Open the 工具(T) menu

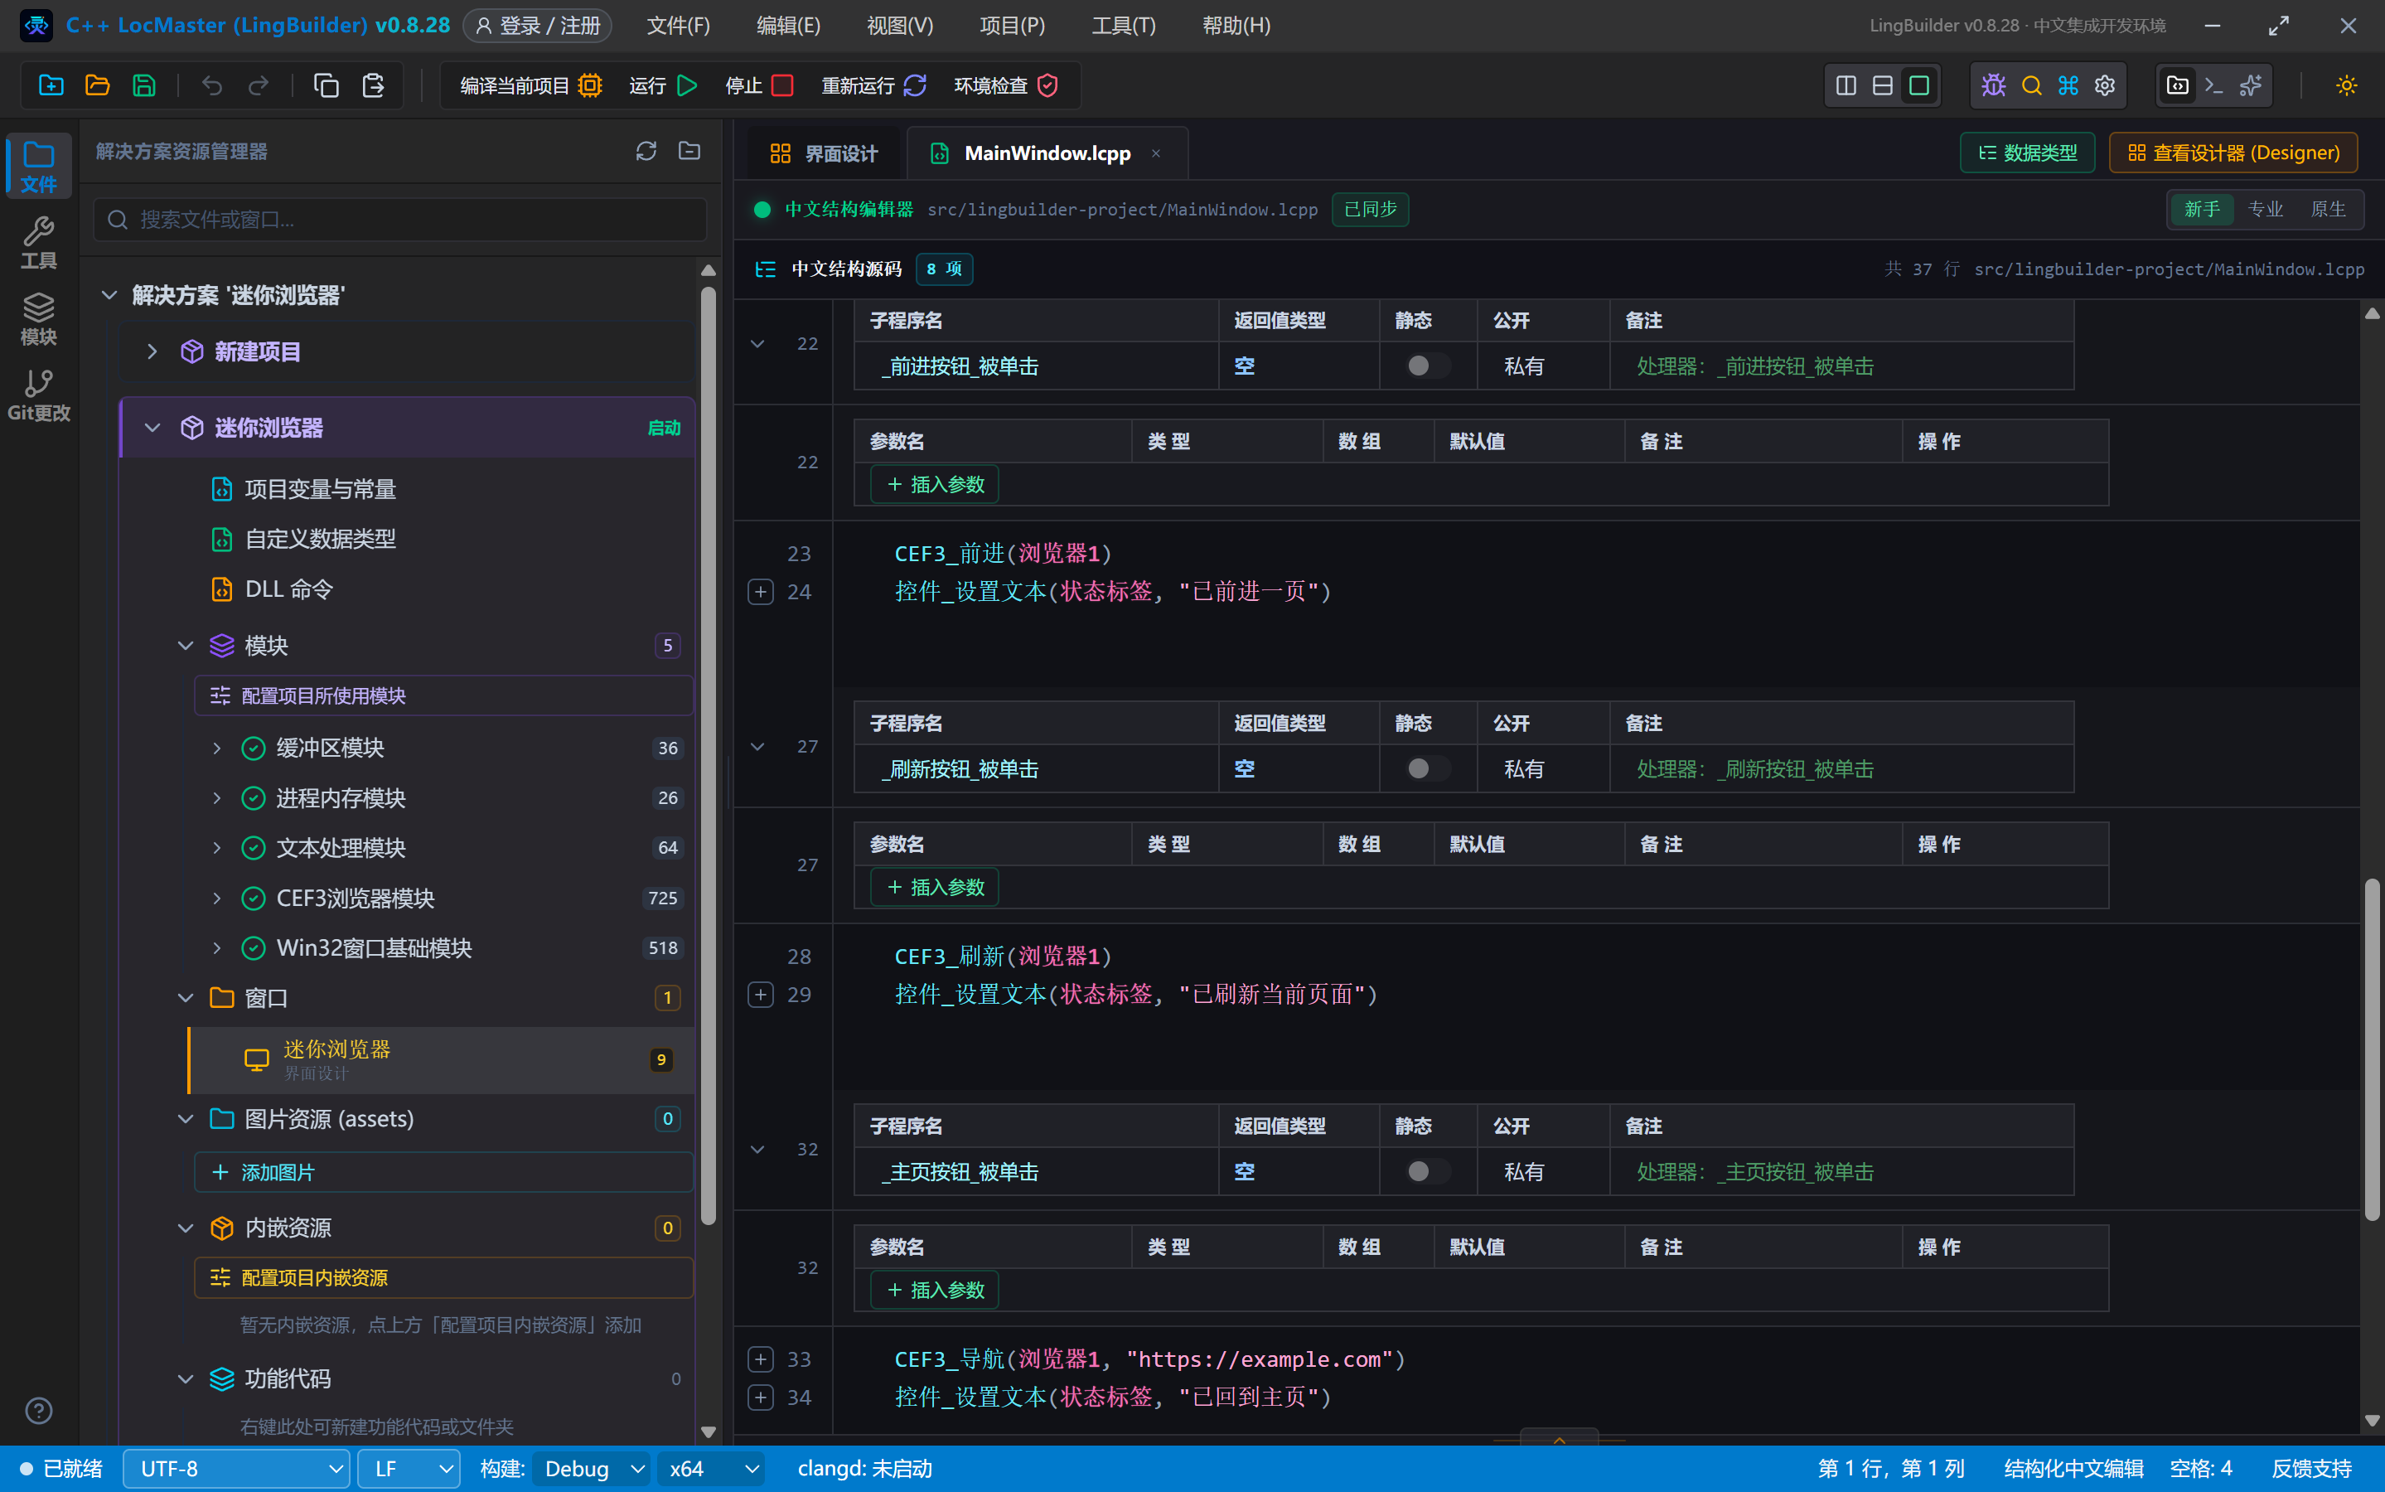click(x=1124, y=26)
